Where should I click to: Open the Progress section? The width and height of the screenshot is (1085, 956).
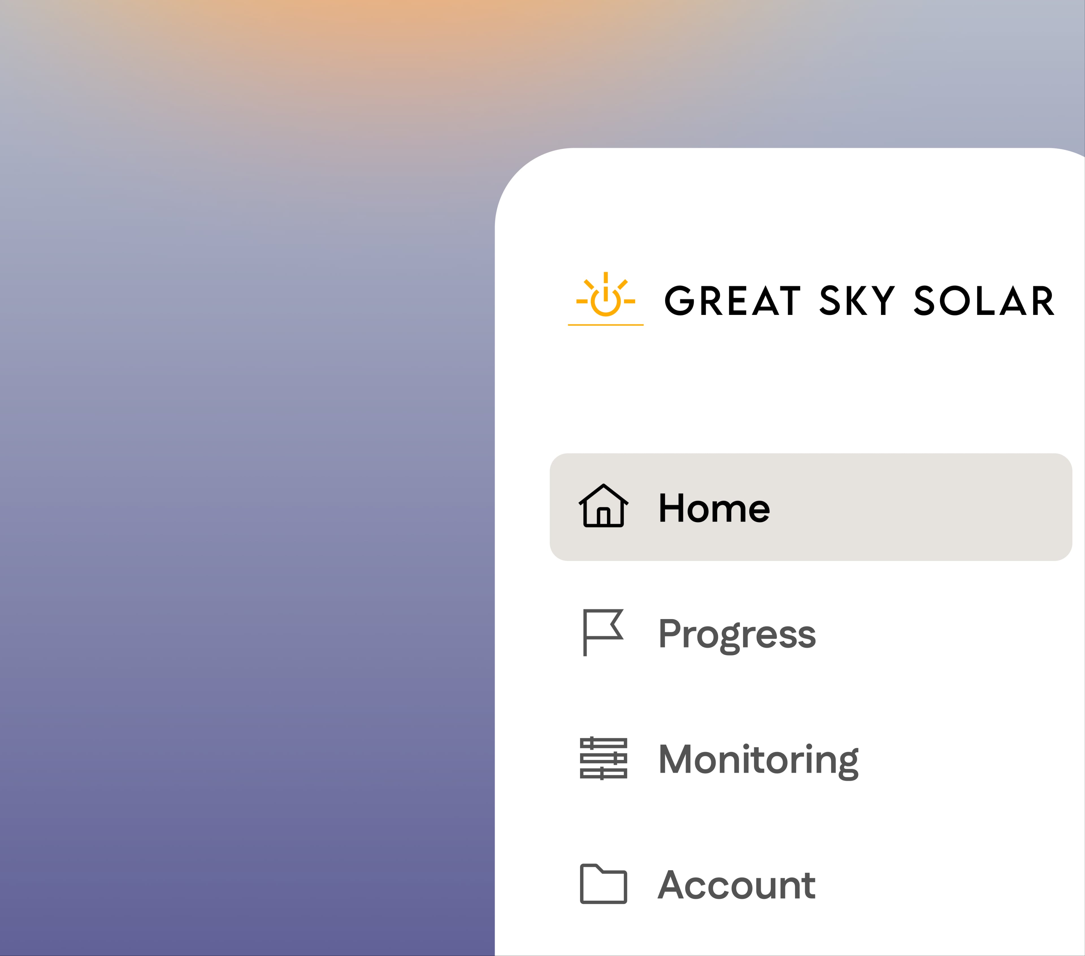[737, 633]
